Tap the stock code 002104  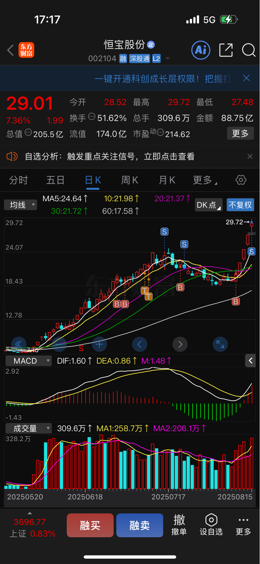(x=102, y=59)
